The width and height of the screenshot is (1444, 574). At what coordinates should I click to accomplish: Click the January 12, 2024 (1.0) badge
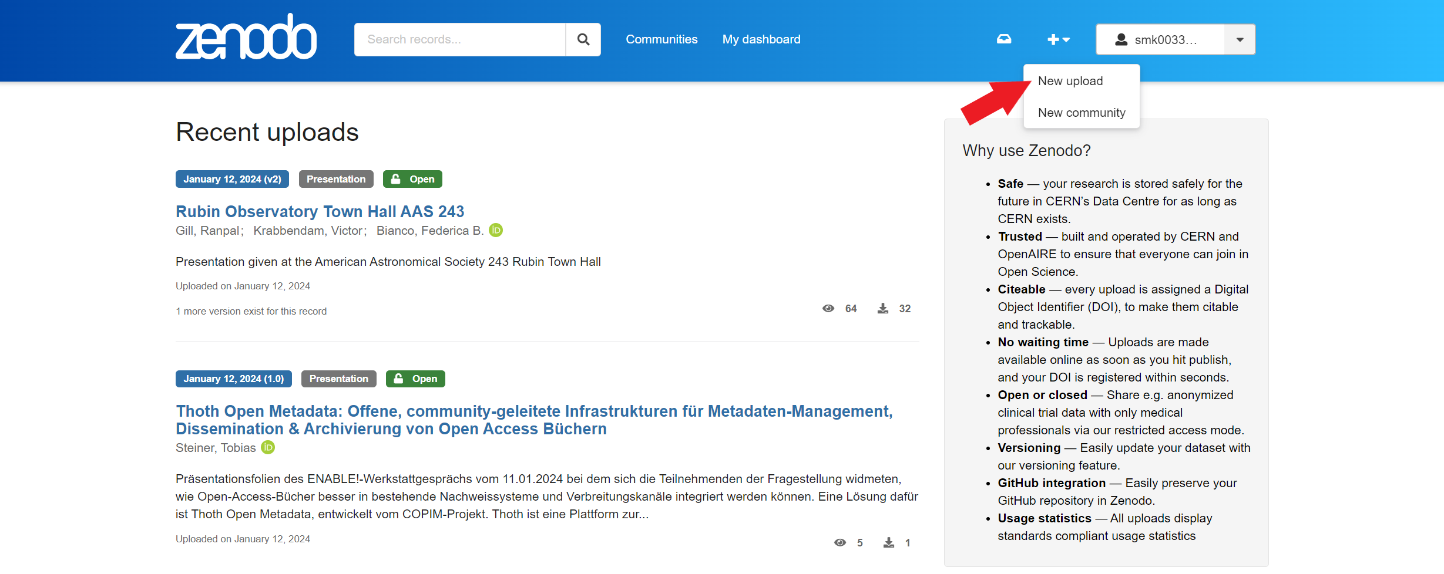coord(234,379)
